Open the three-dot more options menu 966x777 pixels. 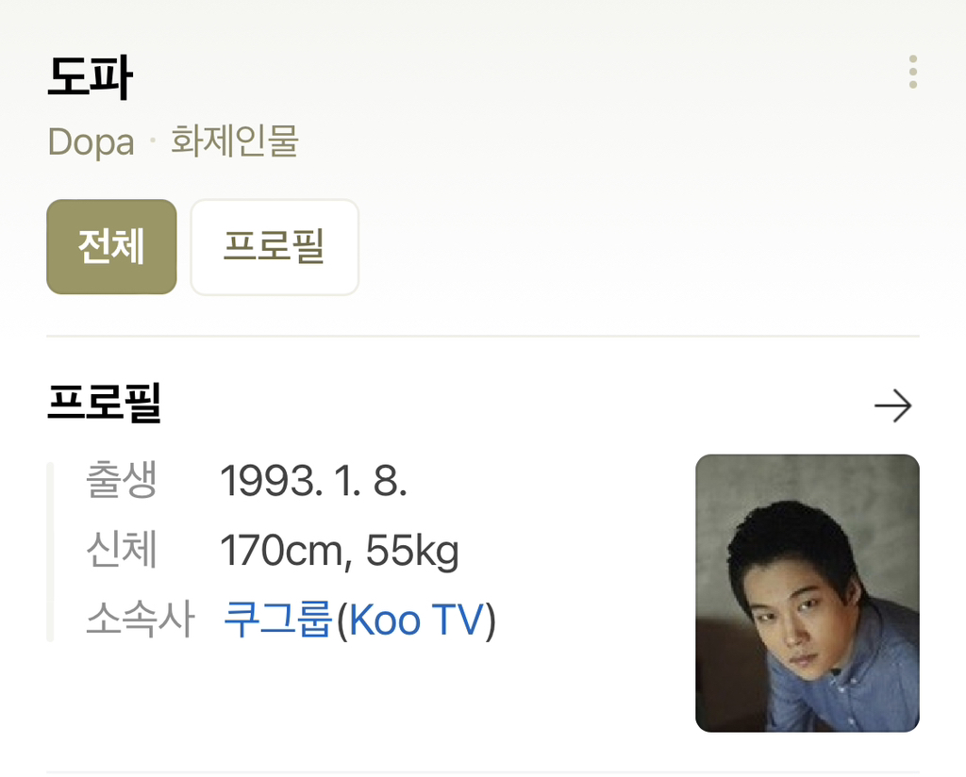coord(912,72)
